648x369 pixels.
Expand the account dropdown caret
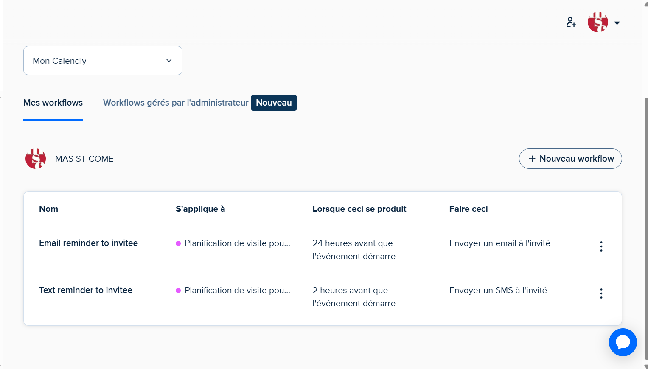(x=617, y=23)
